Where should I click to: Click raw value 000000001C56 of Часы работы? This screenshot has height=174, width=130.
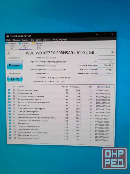pyautogui.click(x=103, y=106)
